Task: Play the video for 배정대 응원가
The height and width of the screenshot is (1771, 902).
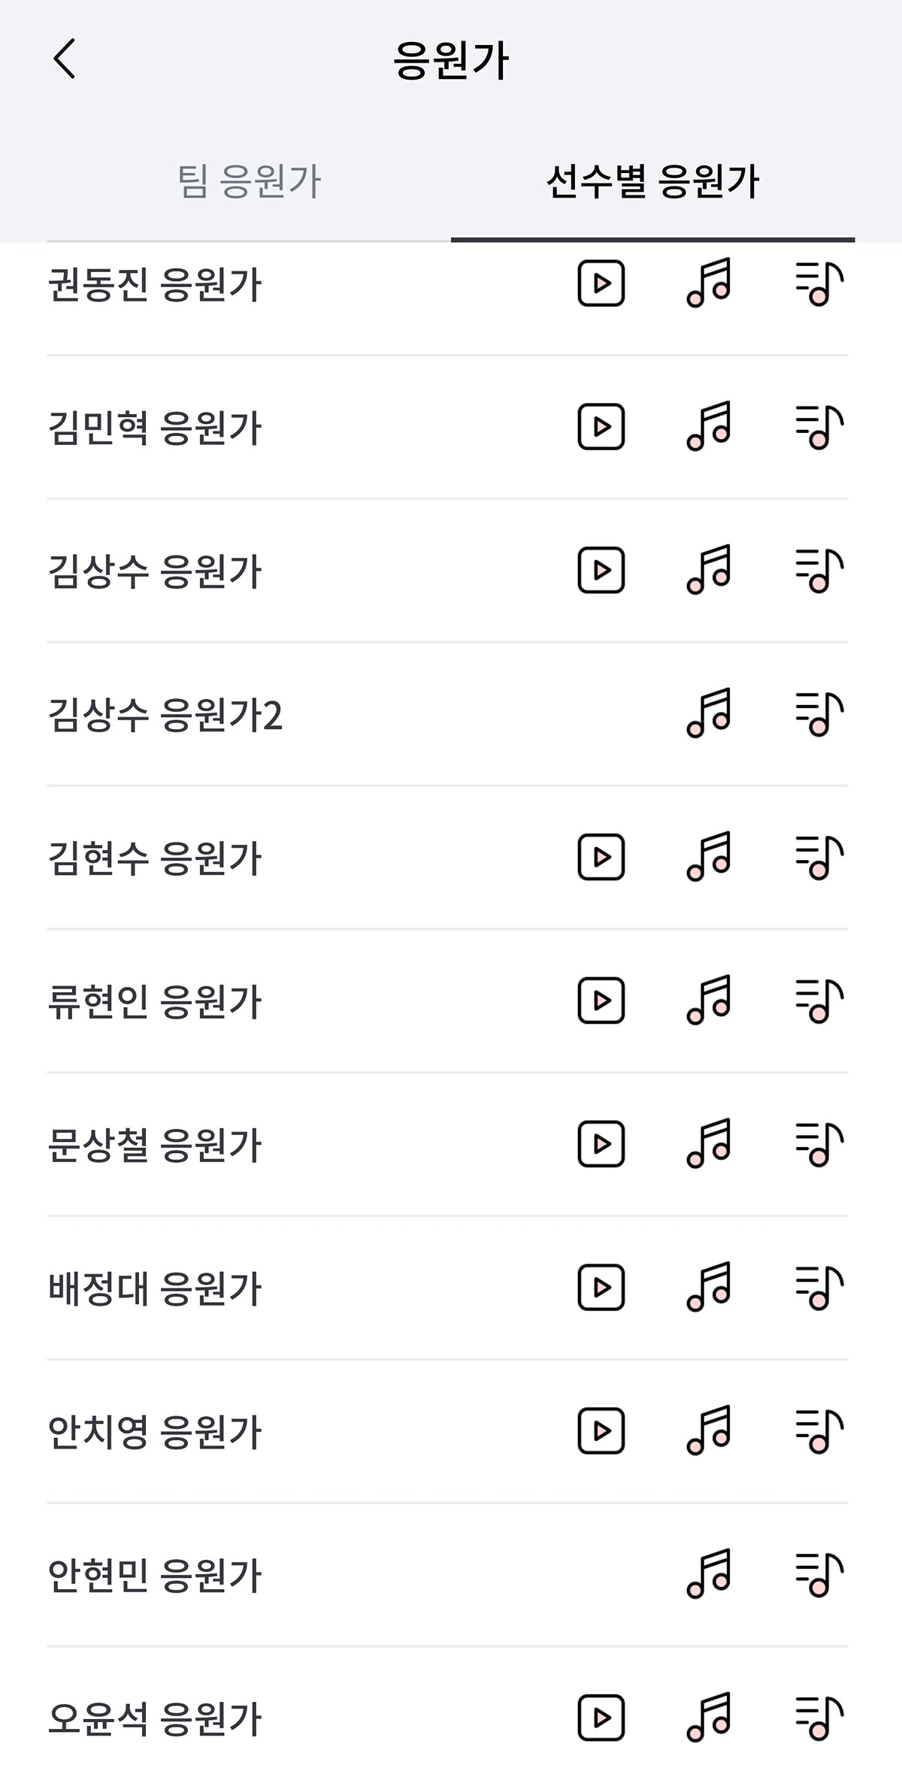Action: click(601, 1288)
